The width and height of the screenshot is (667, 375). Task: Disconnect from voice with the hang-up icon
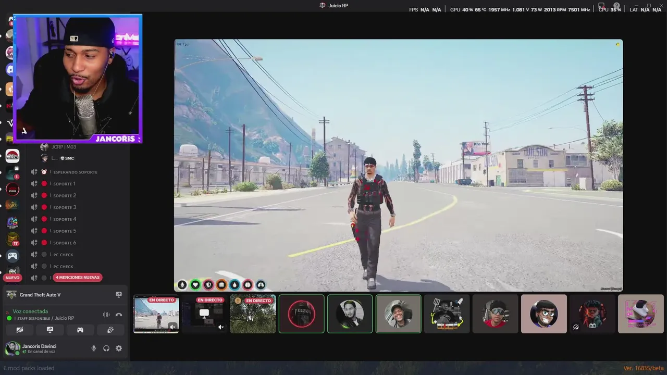119,315
